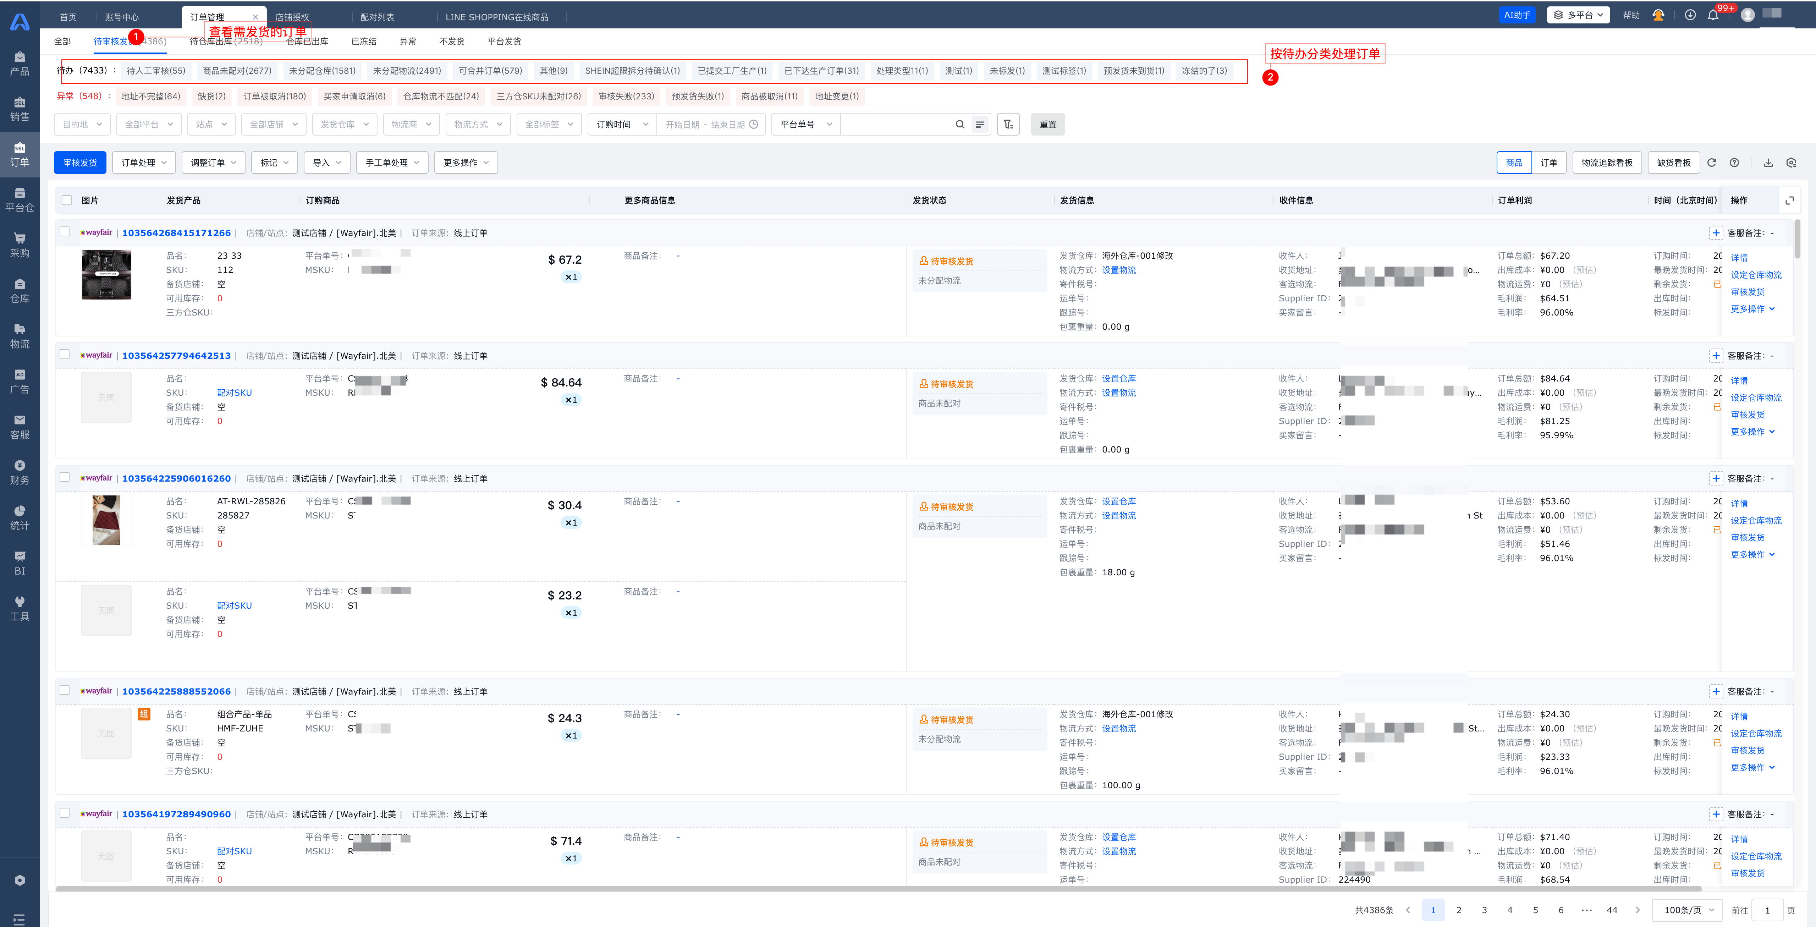Open the notification bell with 99+ badge
1816x927 pixels.
[x=1713, y=15]
